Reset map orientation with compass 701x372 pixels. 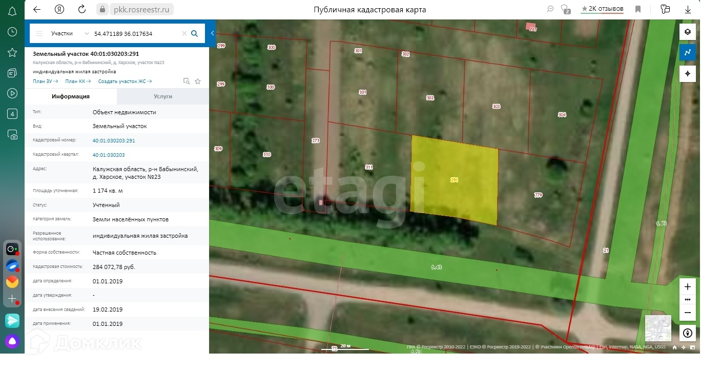click(688, 333)
